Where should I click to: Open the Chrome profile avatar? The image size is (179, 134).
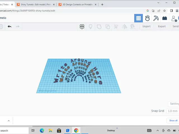tap(177, 11)
